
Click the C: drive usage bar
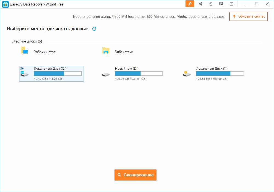click(58, 74)
